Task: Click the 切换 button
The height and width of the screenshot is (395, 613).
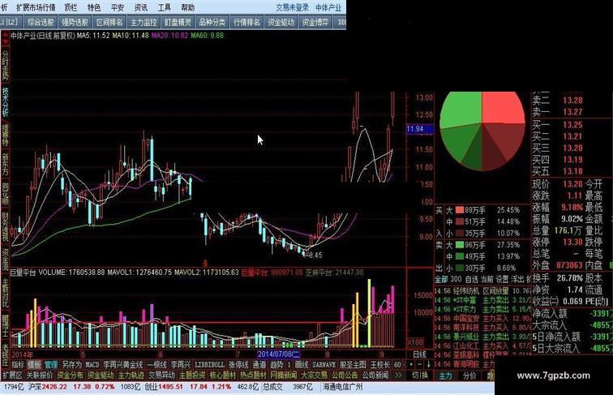Action: (x=420, y=375)
